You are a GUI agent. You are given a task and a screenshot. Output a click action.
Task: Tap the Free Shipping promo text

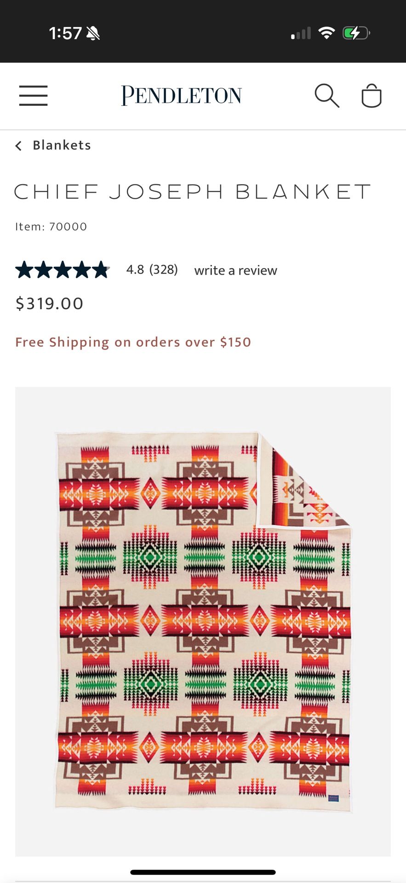click(133, 342)
